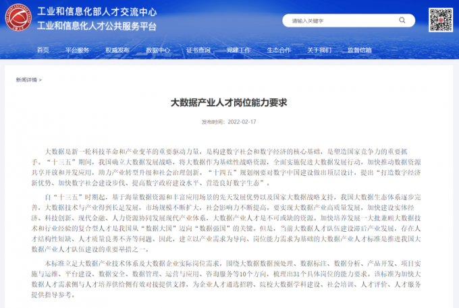This screenshot has width=459, height=308.
Task: Open the 平台服务 menu
Action: point(77,50)
